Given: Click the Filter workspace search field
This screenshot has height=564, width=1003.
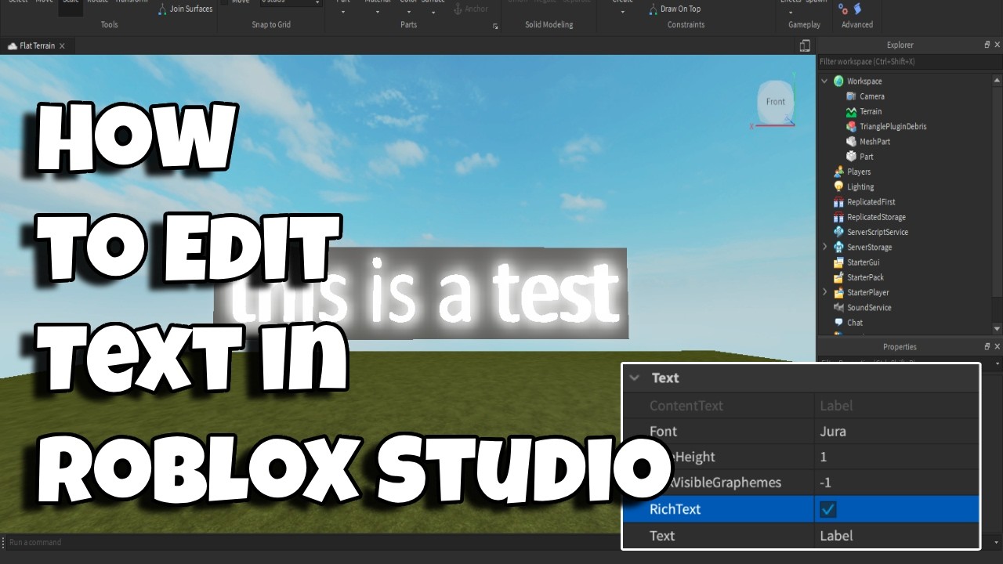Looking at the screenshot, I should click(x=909, y=61).
